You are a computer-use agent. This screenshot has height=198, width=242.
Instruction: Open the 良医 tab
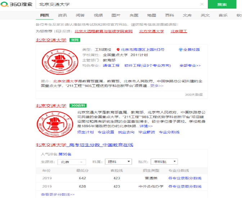coord(134,15)
